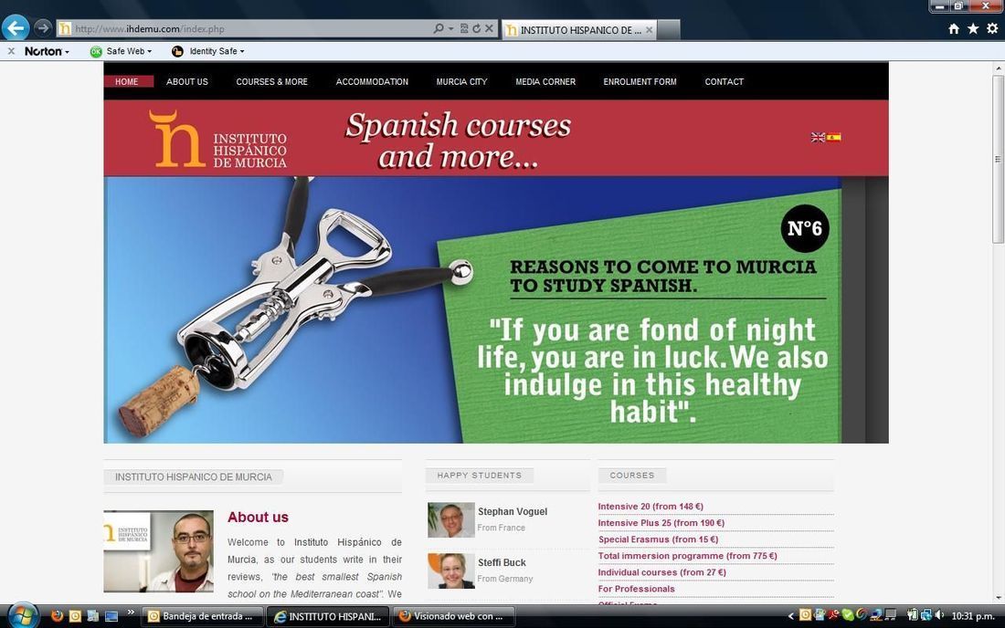Click INSTITUTO HISPANICO DE MURCIA section header

194,476
